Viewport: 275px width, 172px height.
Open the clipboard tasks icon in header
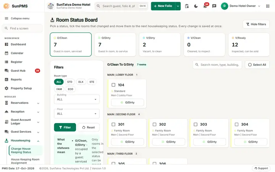(x=187, y=6)
